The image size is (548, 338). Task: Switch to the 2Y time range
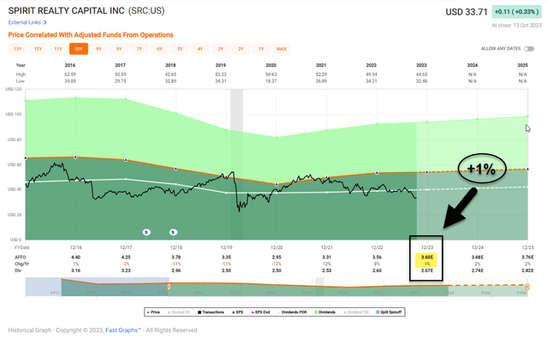pyautogui.click(x=241, y=49)
